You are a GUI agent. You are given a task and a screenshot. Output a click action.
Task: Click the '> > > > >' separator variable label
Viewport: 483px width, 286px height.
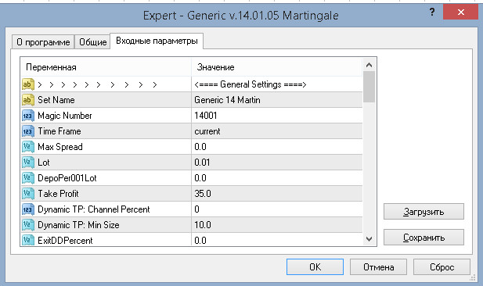pos(97,84)
